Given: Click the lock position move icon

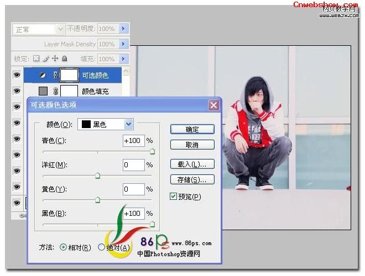Looking at the screenshot, I should [55, 59].
